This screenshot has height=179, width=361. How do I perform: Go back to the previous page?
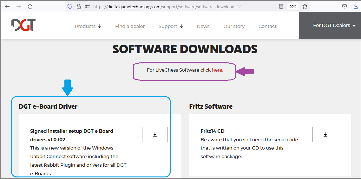click(7, 6)
